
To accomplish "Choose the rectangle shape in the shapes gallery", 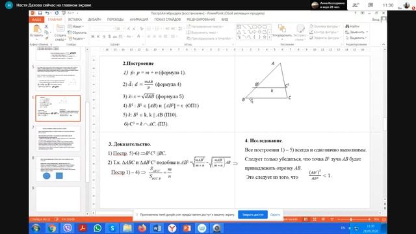I will pyautogui.click(x=254, y=27).
